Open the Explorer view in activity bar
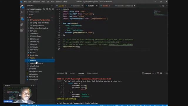The height and width of the screenshot is (106, 188). pyautogui.click(x=22, y=6)
